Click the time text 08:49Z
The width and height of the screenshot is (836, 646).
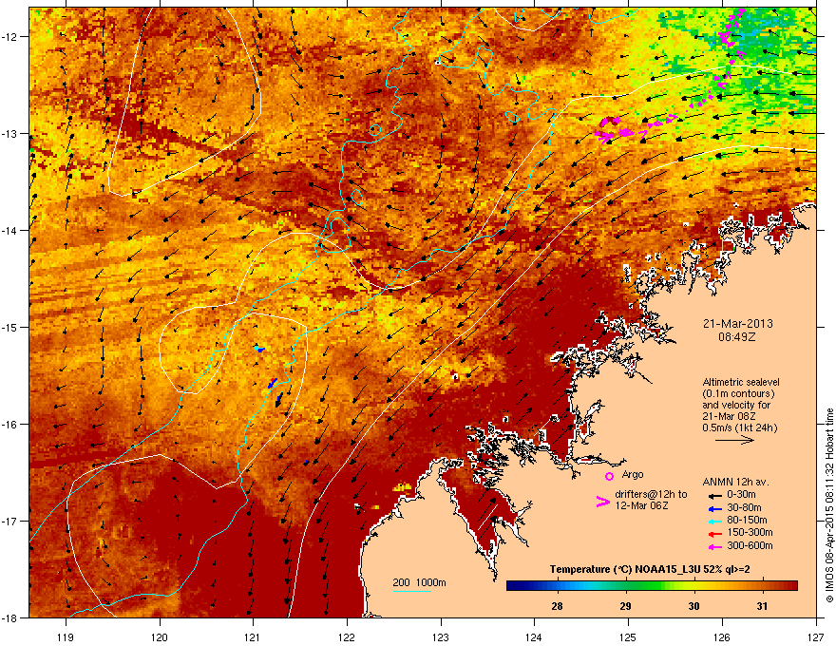tap(737, 337)
